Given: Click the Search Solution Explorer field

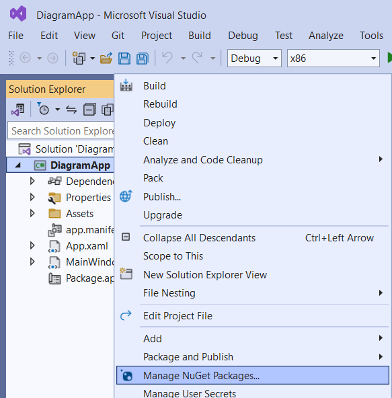Looking at the screenshot, I should (x=61, y=130).
